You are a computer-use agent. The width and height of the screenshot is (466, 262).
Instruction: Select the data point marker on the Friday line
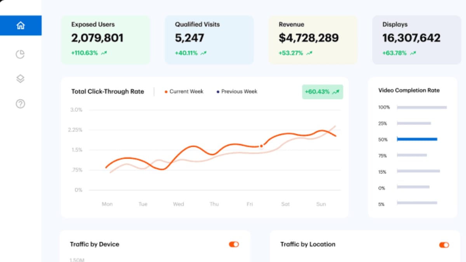261,146
